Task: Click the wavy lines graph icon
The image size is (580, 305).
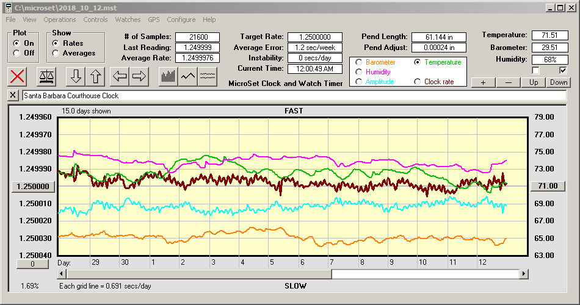Action: (x=208, y=76)
